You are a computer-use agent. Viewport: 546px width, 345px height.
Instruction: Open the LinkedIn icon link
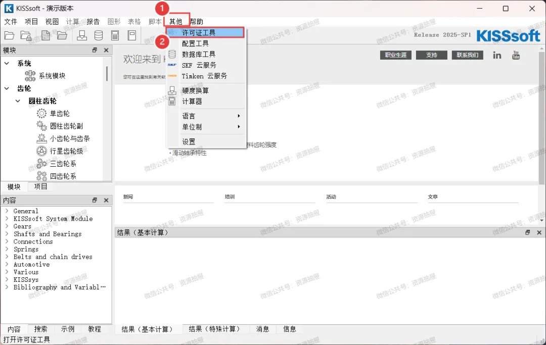click(x=497, y=55)
